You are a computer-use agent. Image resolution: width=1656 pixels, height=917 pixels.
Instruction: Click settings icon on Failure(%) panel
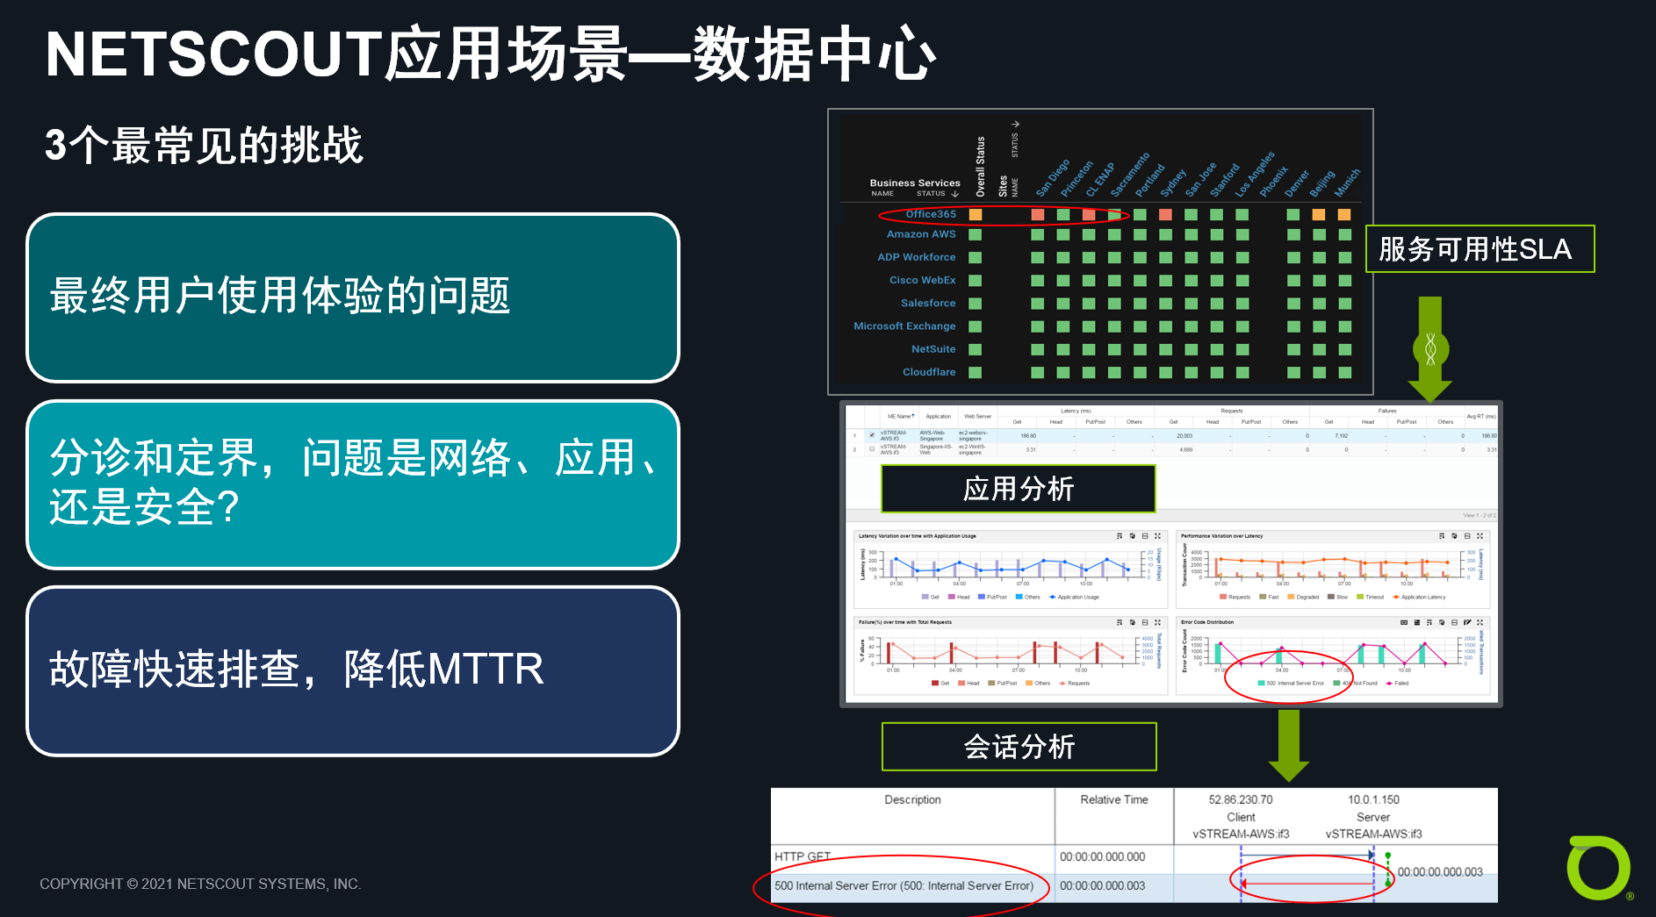(x=1120, y=622)
